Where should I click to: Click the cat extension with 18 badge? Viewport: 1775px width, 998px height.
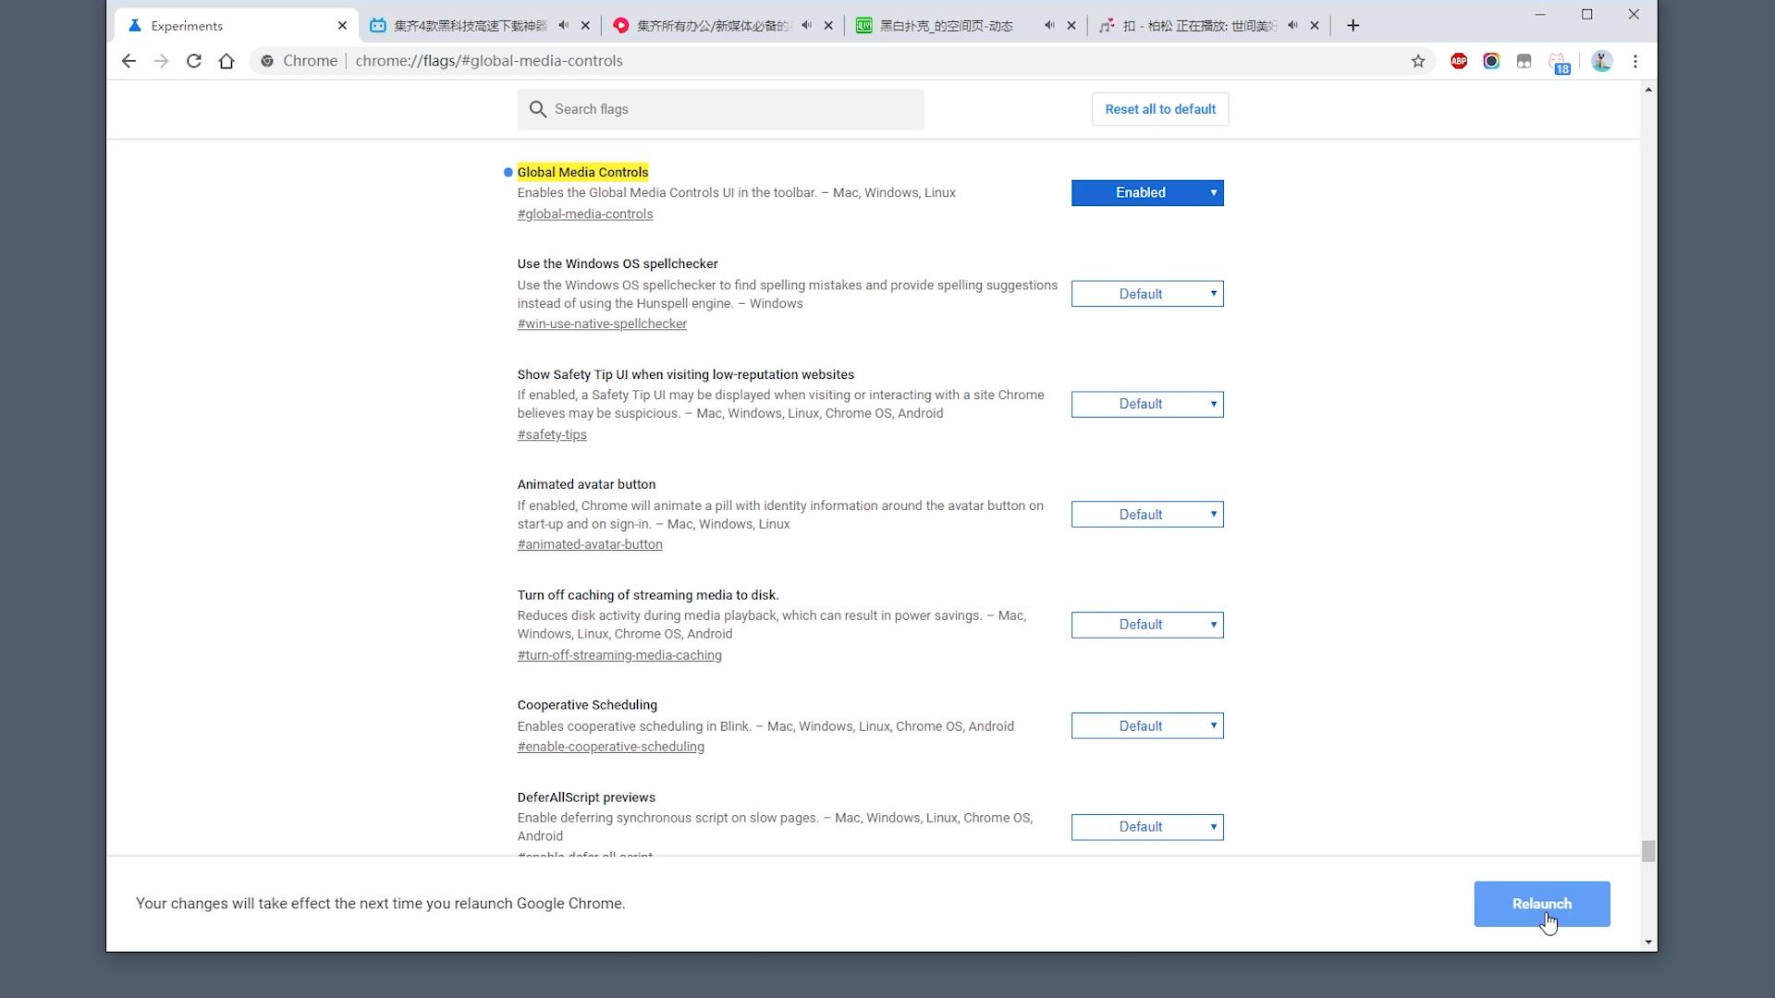pyautogui.click(x=1559, y=62)
